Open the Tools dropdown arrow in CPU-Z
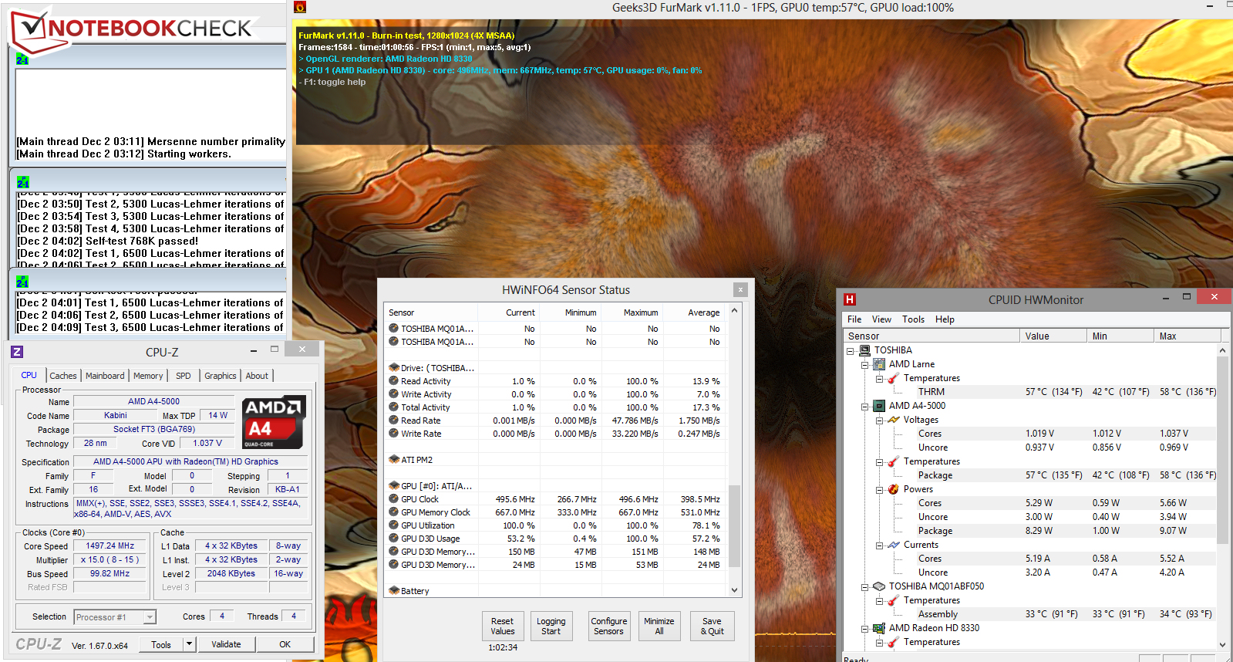 coord(189,643)
